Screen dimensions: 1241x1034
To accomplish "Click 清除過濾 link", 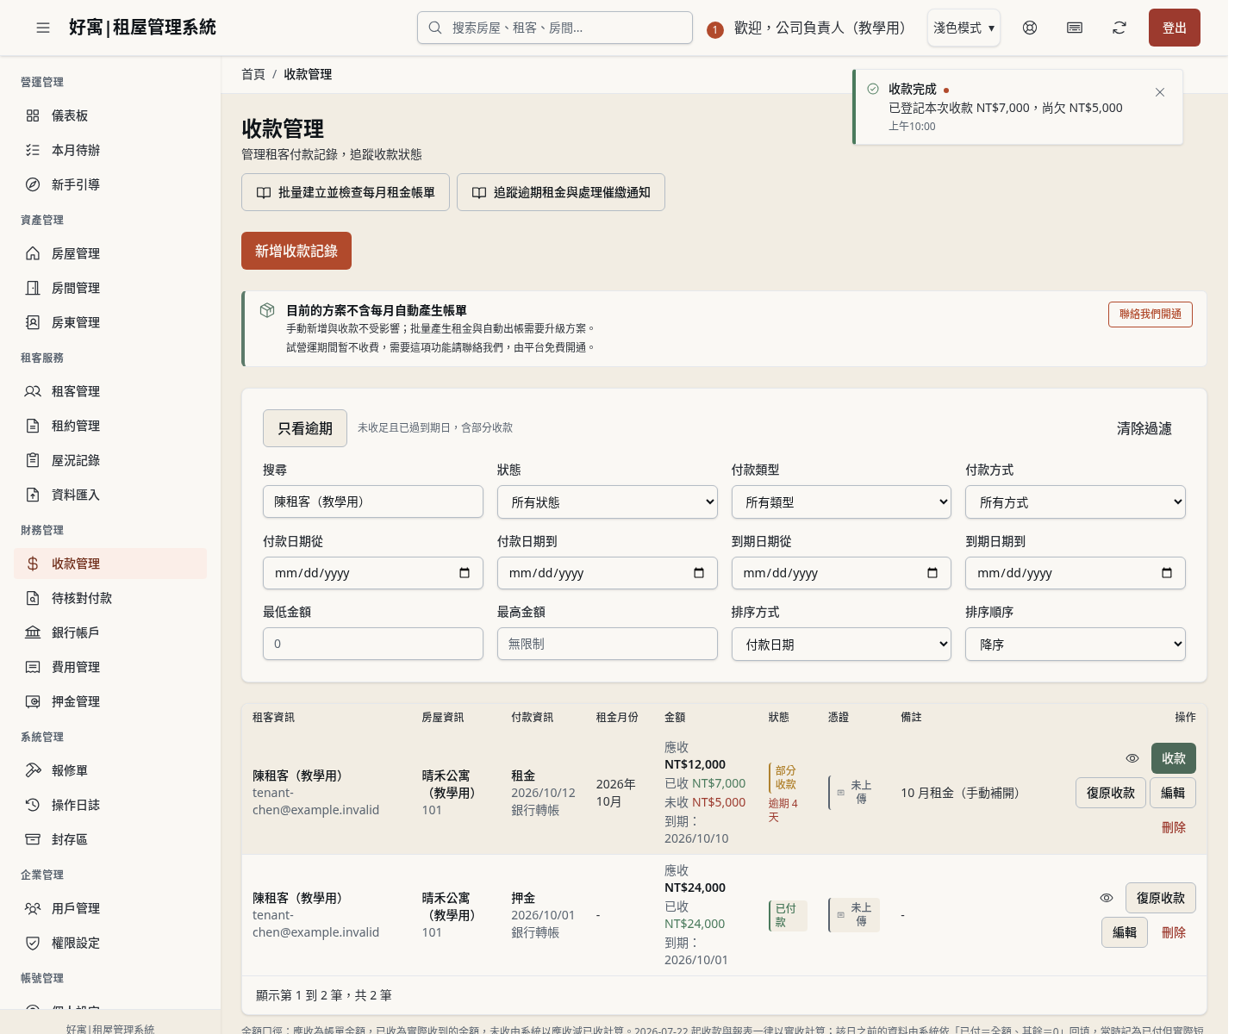I will coord(1144,428).
